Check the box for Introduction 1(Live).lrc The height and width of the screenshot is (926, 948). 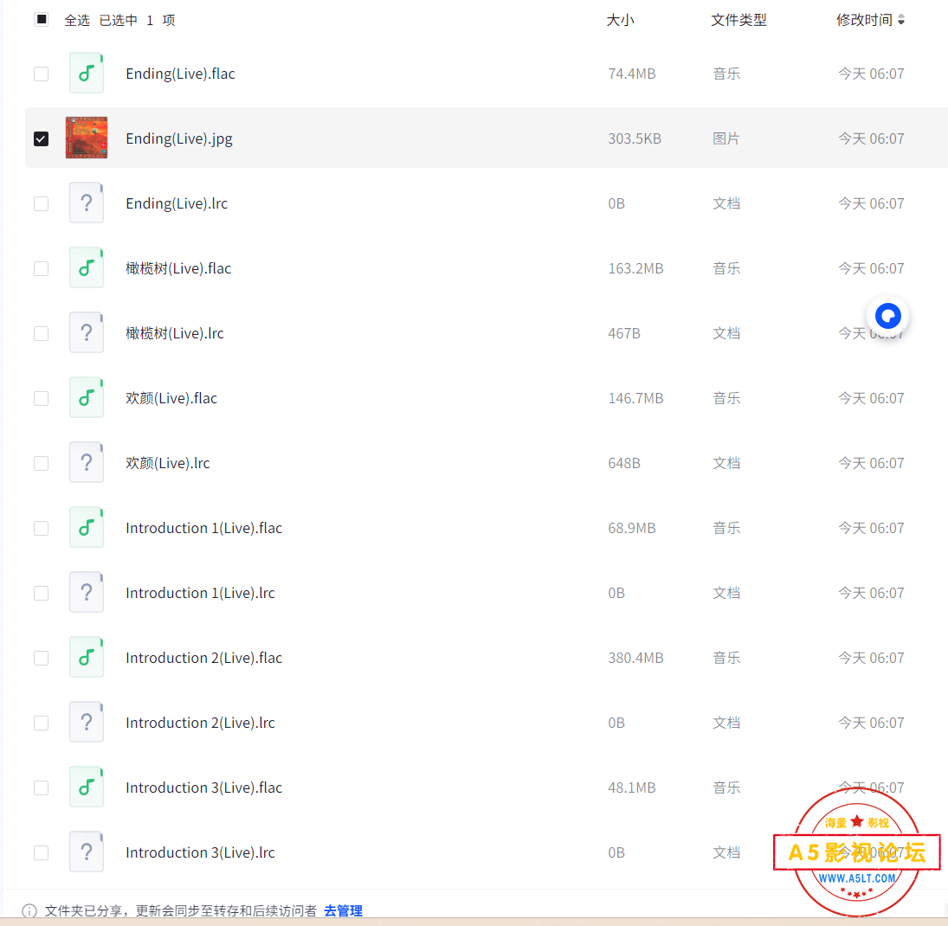41,593
